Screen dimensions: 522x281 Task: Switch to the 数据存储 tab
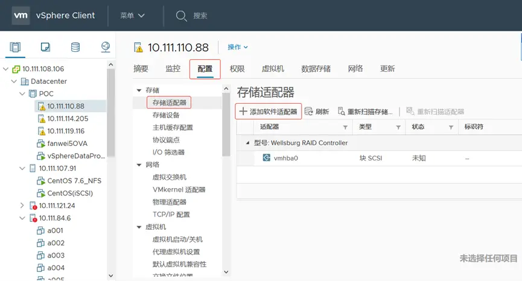(x=316, y=69)
